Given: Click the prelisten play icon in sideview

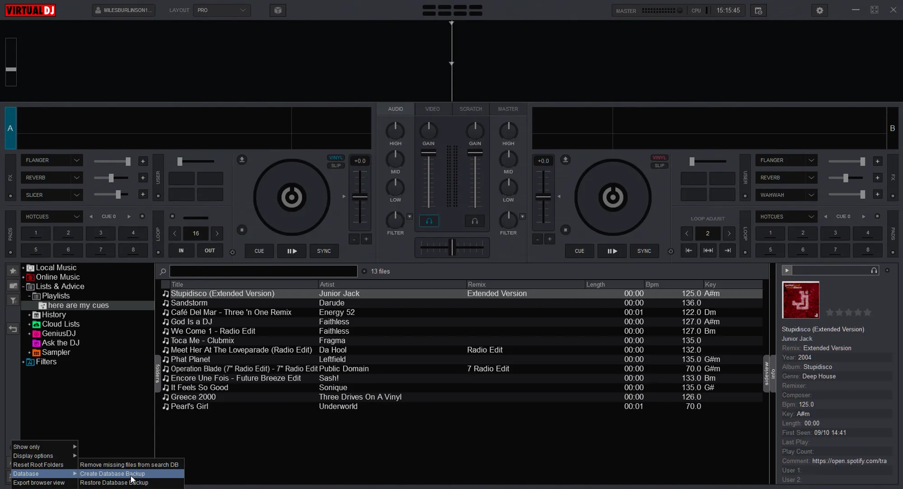Looking at the screenshot, I should tap(787, 270).
